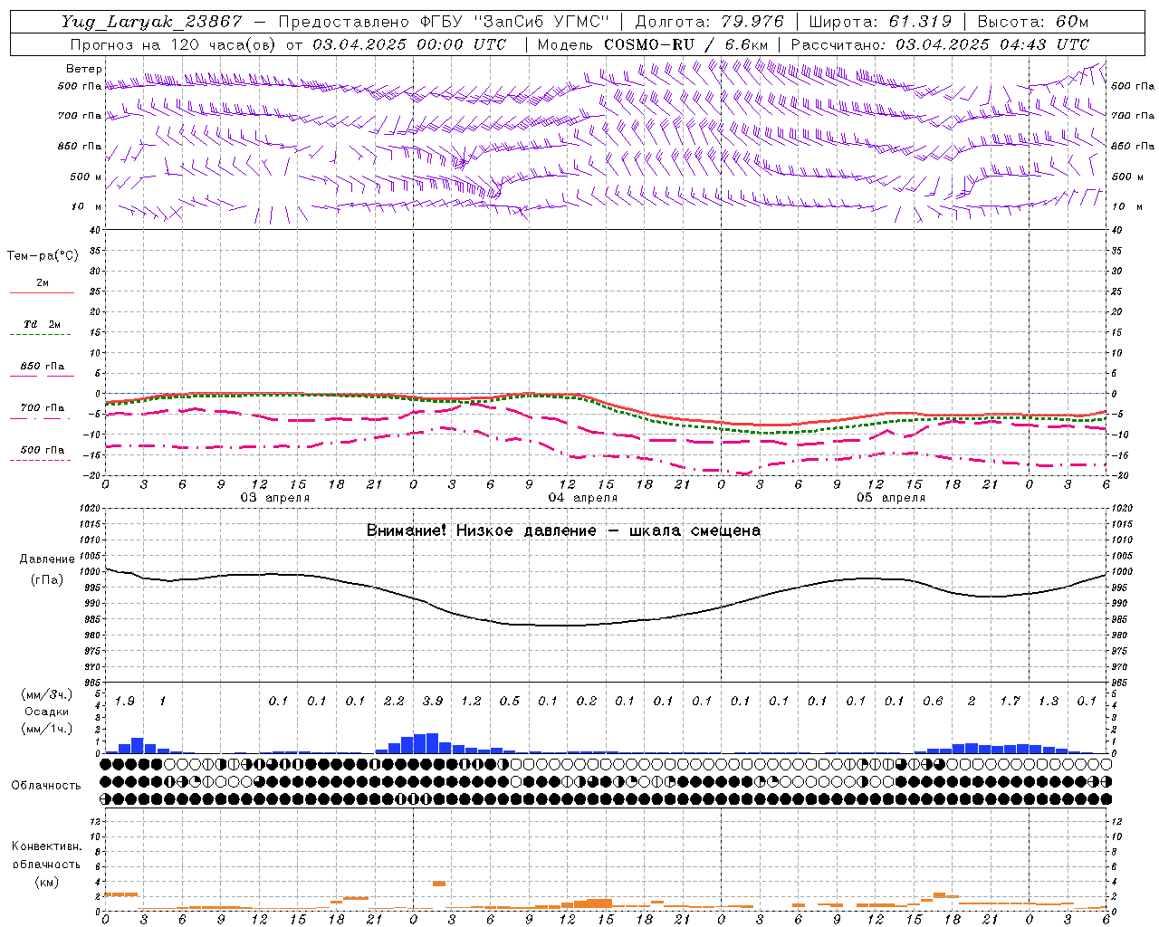Image resolution: width=1159 pixels, height=927 pixels.
Task: Click the 850 гПа entry in temperature legend
Action: click(43, 367)
